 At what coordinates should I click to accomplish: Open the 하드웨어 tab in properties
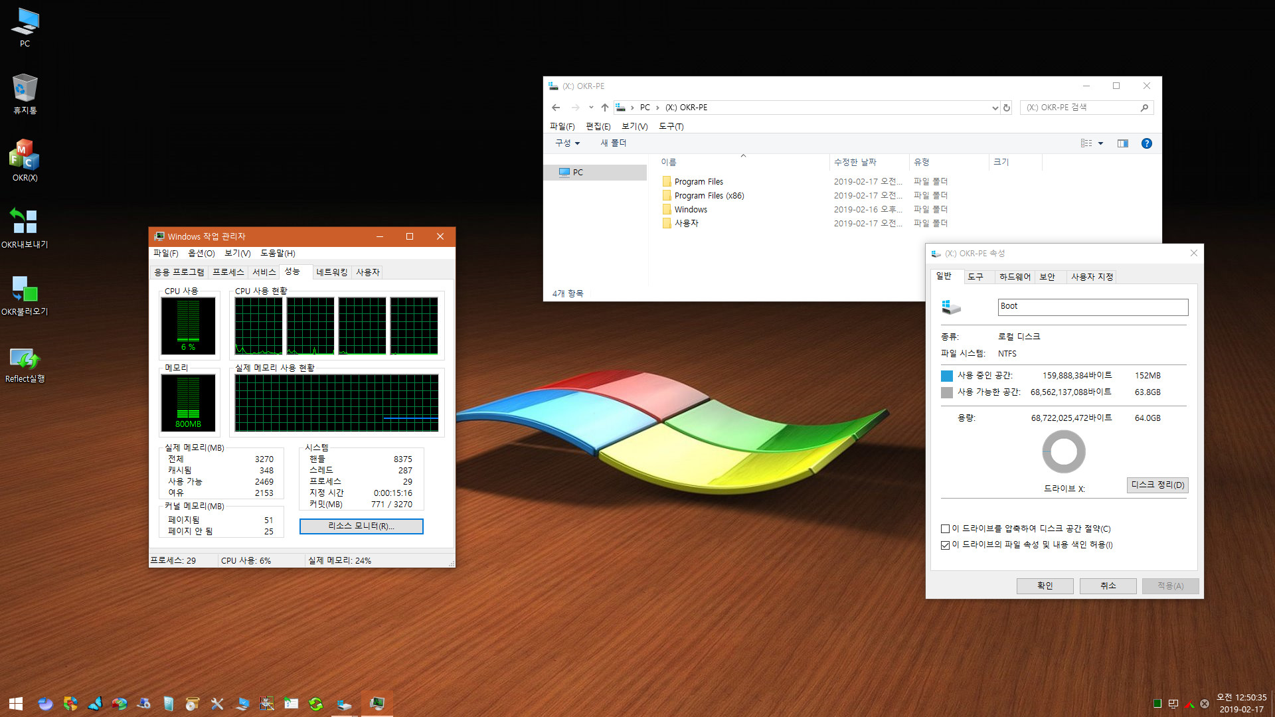(x=1015, y=277)
